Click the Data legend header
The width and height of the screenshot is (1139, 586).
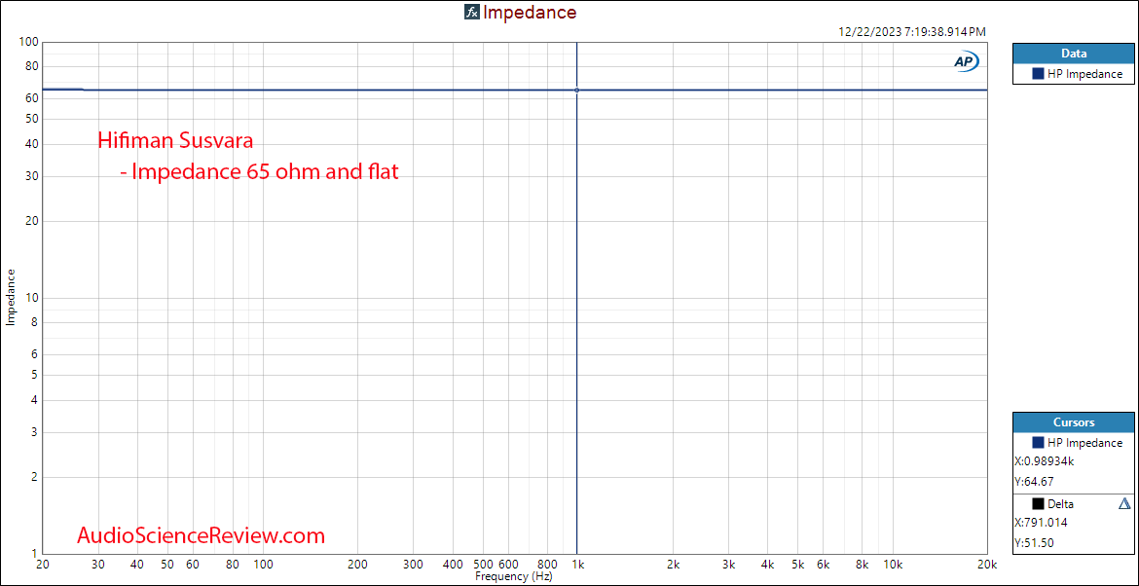(1074, 53)
